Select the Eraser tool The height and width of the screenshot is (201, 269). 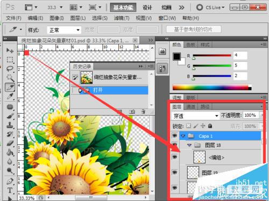click(x=10, y=143)
